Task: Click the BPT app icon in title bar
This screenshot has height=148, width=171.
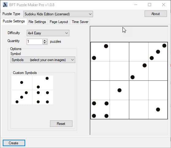Action: [5, 5]
